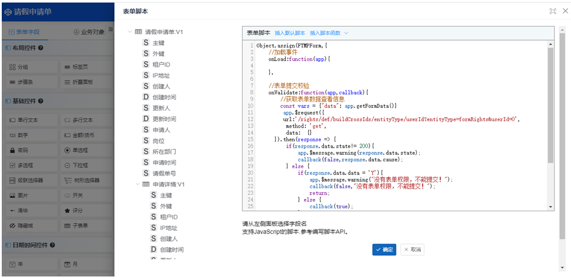Viewport: 571px width, 280px height.
Task: Click the fullscreen icon of script dialog
Action: [552, 11]
